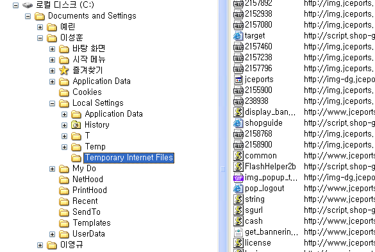Click the common script file icon

238,156
